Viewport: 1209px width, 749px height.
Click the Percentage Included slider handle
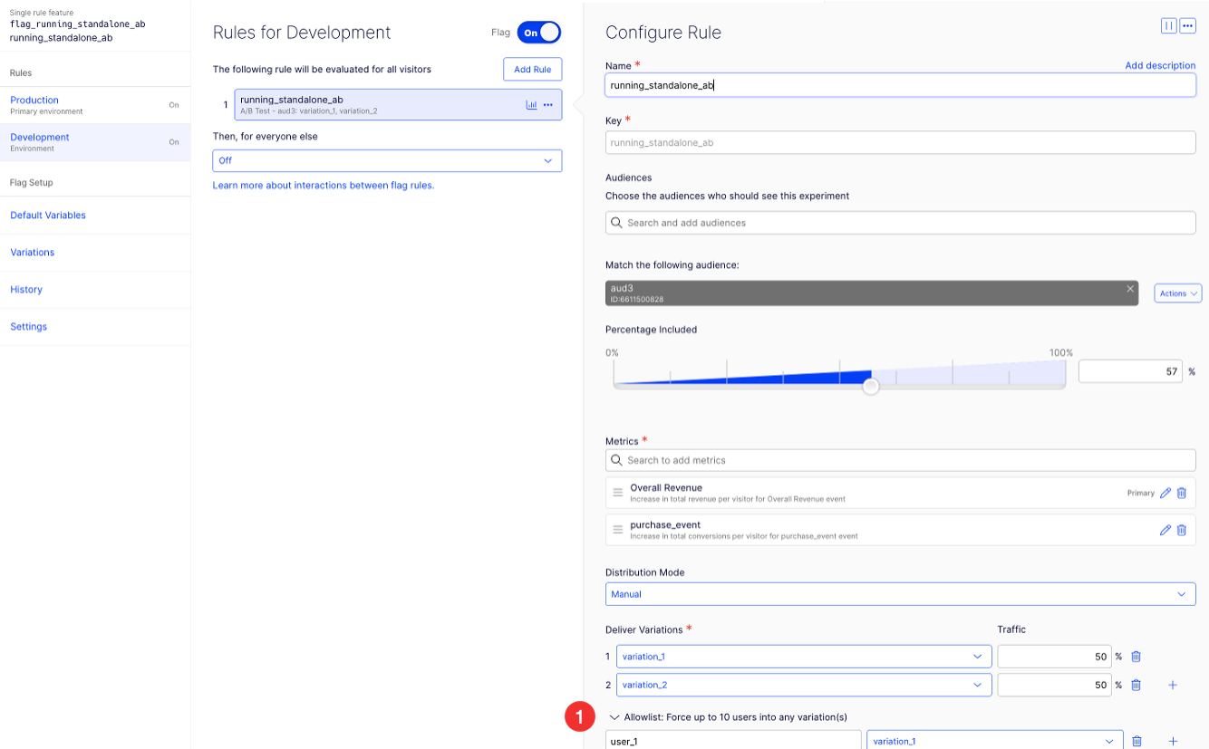coord(871,387)
